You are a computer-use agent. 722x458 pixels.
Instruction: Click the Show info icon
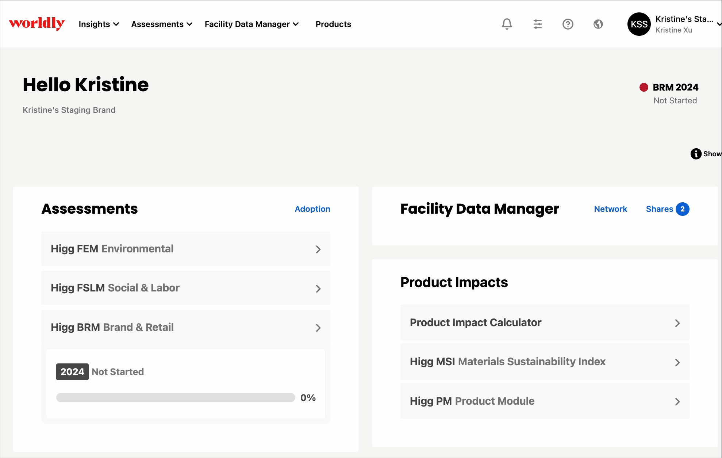click(696, 154)
